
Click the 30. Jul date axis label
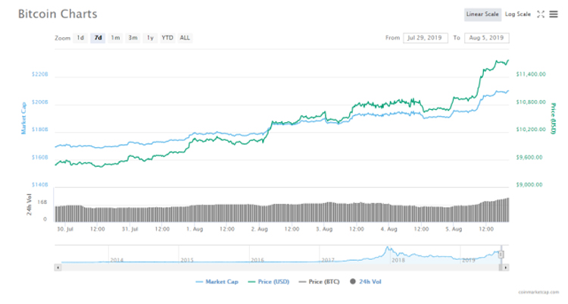coord(65,229)
